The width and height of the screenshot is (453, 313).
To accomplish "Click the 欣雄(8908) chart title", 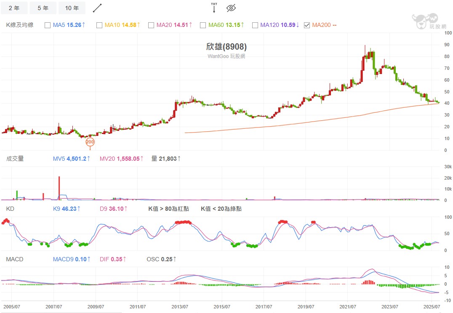I will (x=226, y=47).
